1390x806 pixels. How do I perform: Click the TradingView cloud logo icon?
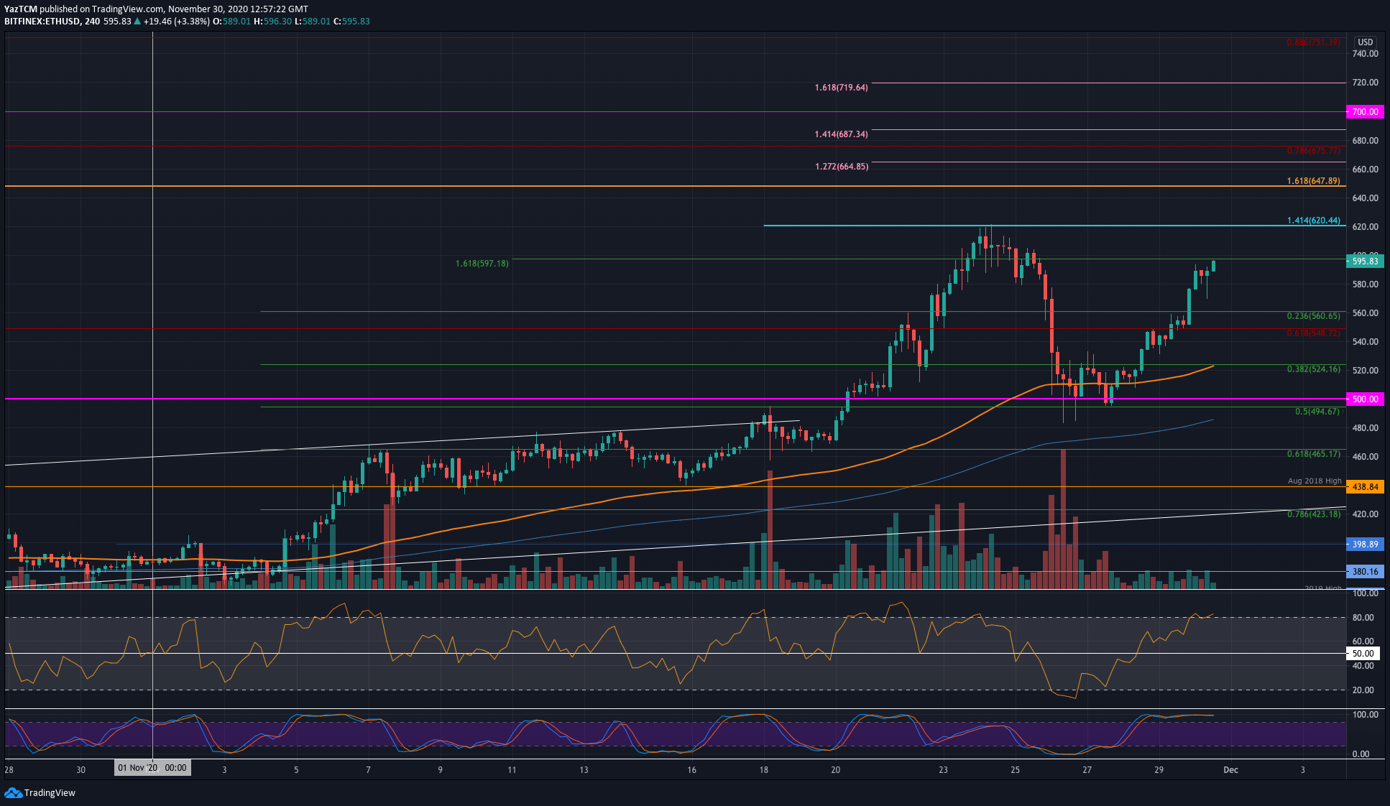point(13,792)
